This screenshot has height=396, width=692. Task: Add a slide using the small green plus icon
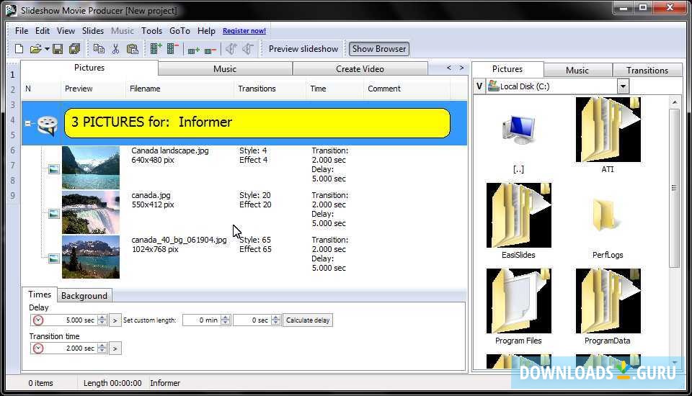coord(194,50)
